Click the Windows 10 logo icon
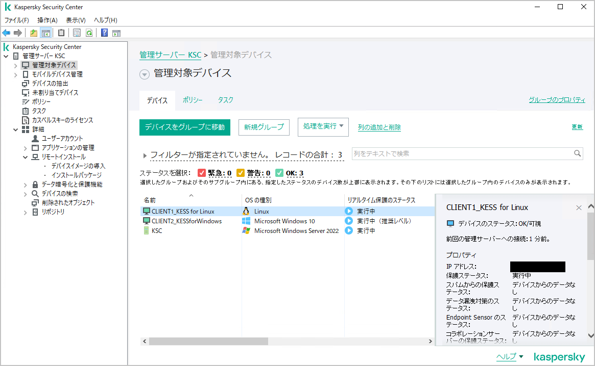Screen dimensions: 595x366 (246, 221)
